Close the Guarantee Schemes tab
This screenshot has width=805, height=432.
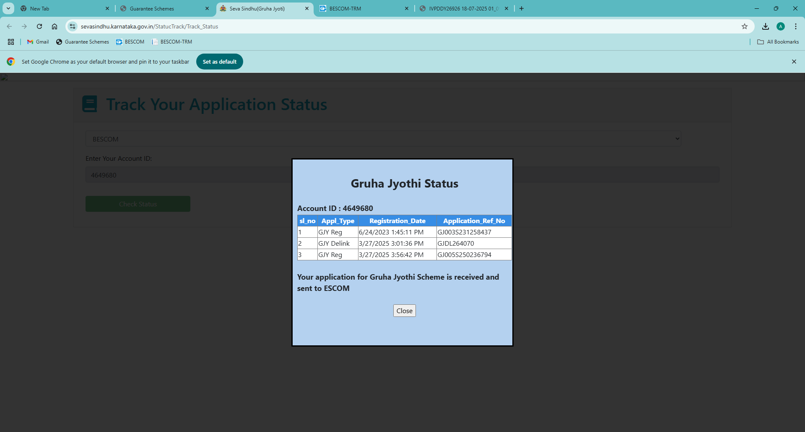tap(207, 8)
